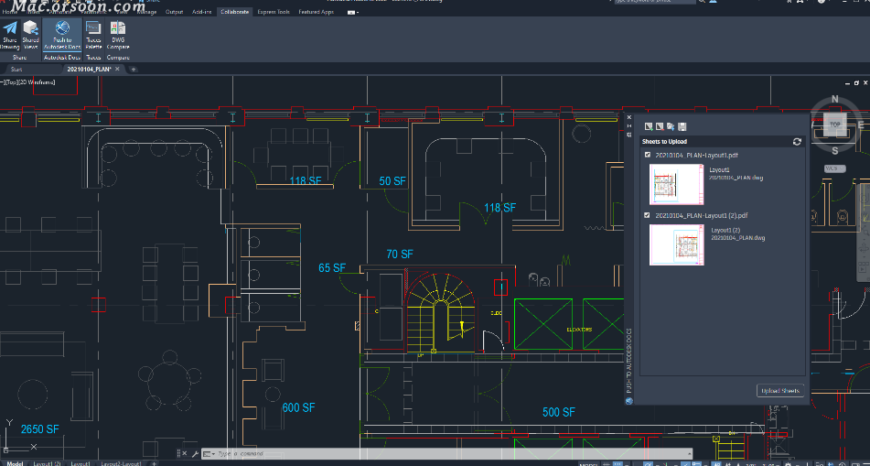Open command line customize wrench
870x466 pixels.
[195, 453]
